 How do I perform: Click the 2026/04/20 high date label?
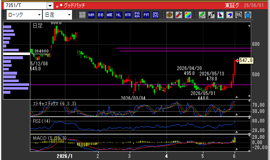pos(189,68)
